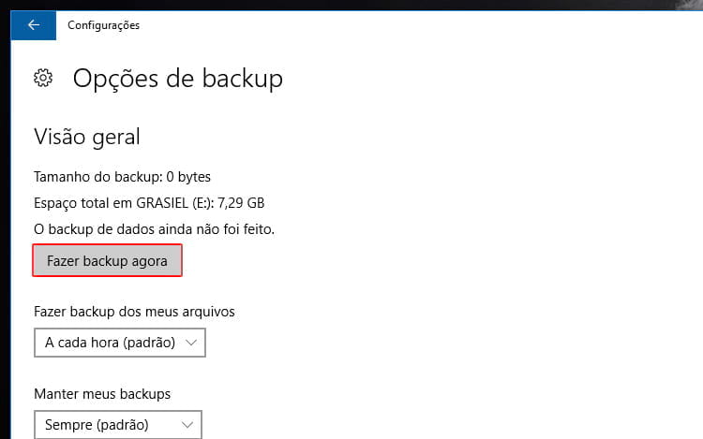703x439 pixels.
Task: Click the word 'backup' in the page heading
Action: click(242, 80)
